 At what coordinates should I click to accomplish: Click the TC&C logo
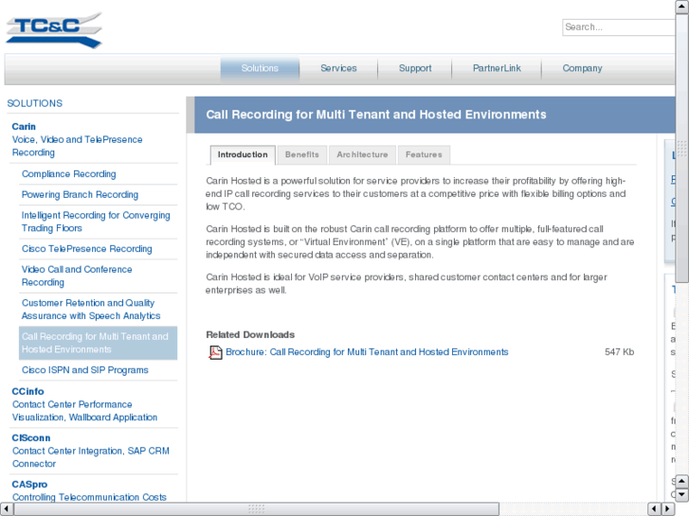[54, 30]
